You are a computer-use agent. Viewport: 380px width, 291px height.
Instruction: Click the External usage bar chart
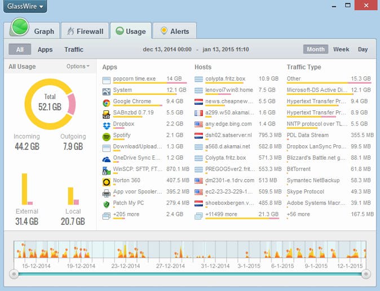pos(27,189)
